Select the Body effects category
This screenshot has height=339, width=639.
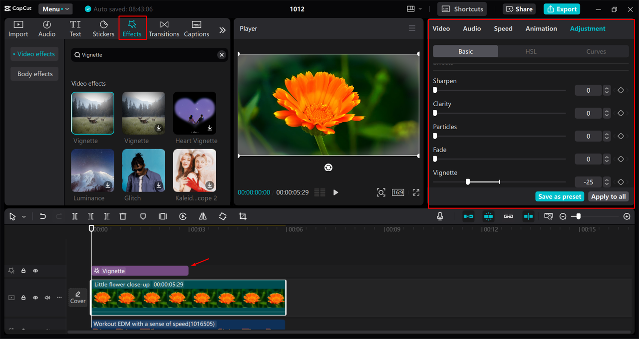pos(35,74)
